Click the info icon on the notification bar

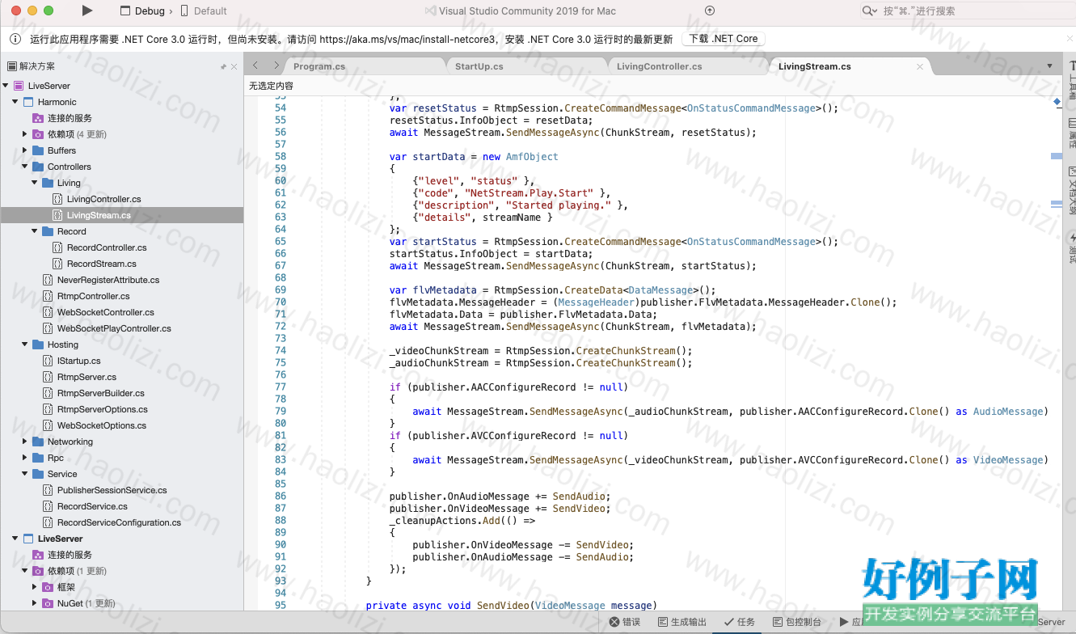(15, 39)
